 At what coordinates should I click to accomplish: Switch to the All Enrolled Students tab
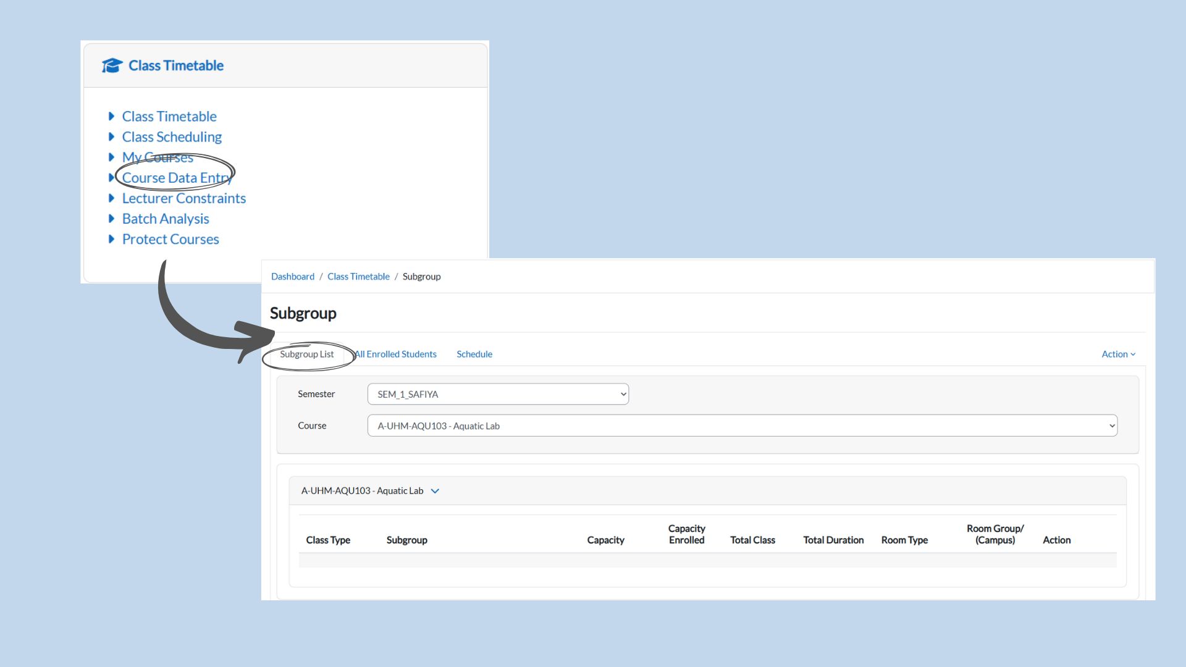(396, 354)
